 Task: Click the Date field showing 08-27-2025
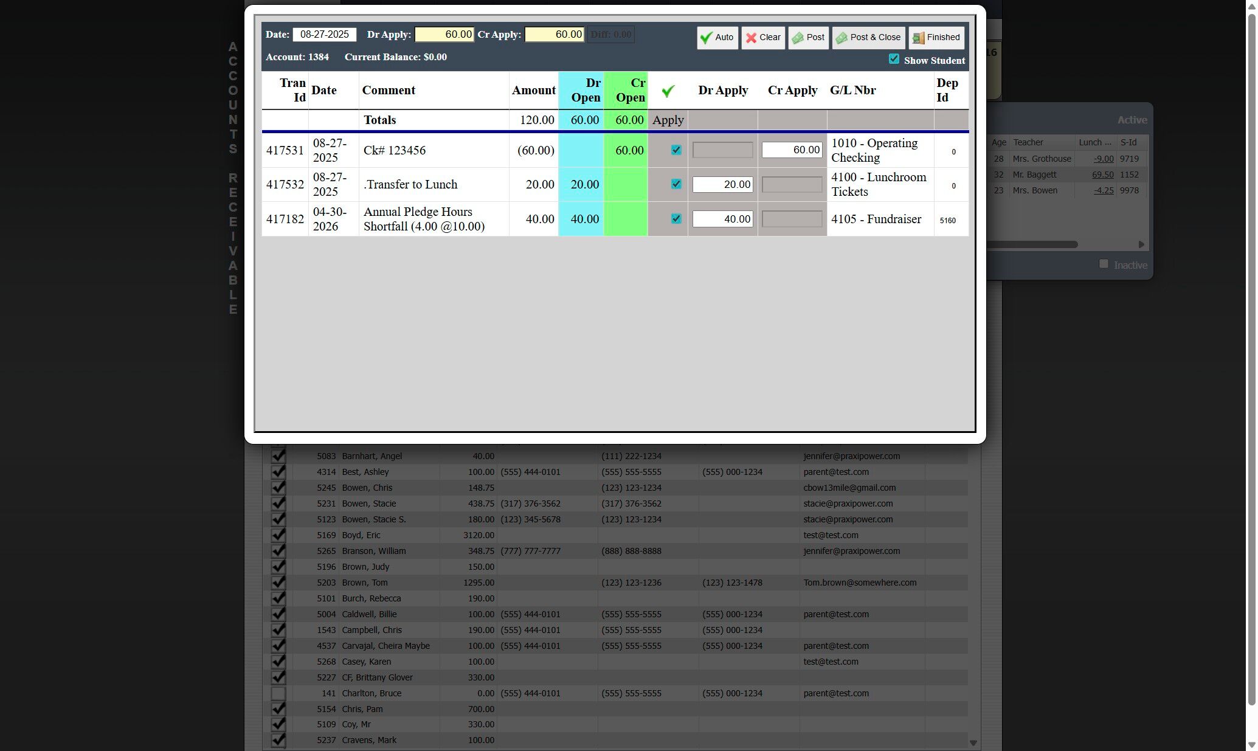tap(324, 35)
